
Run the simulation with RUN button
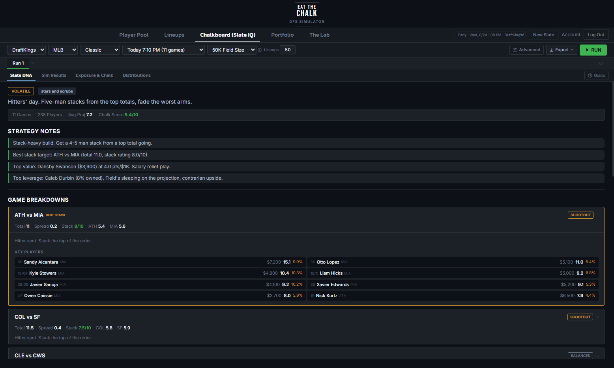593,50
